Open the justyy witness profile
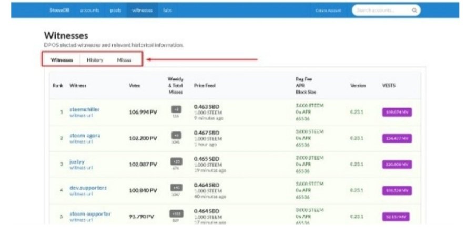The height and width of the screenshot is (244, 466). click(x=77, y=162)
